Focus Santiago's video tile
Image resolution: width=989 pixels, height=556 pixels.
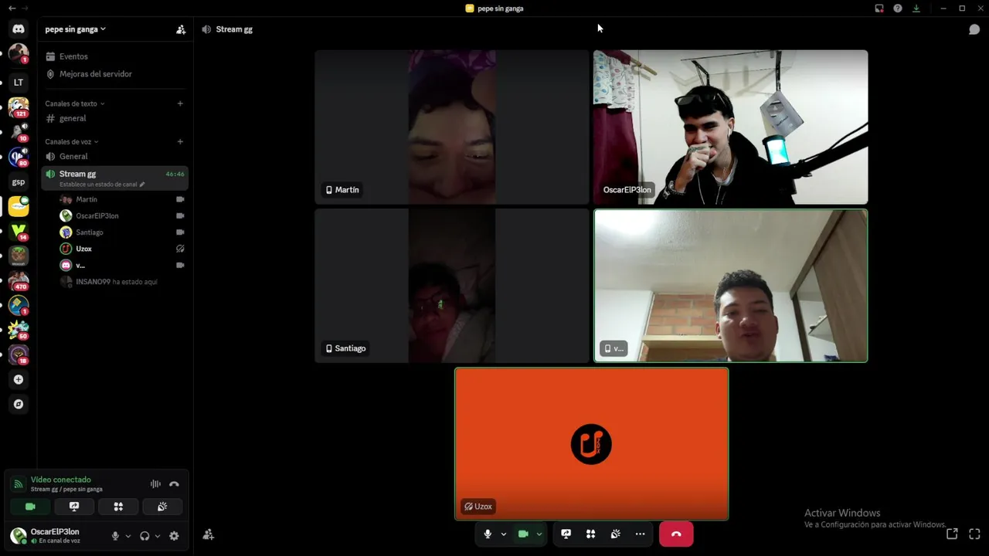click(452, 286)
